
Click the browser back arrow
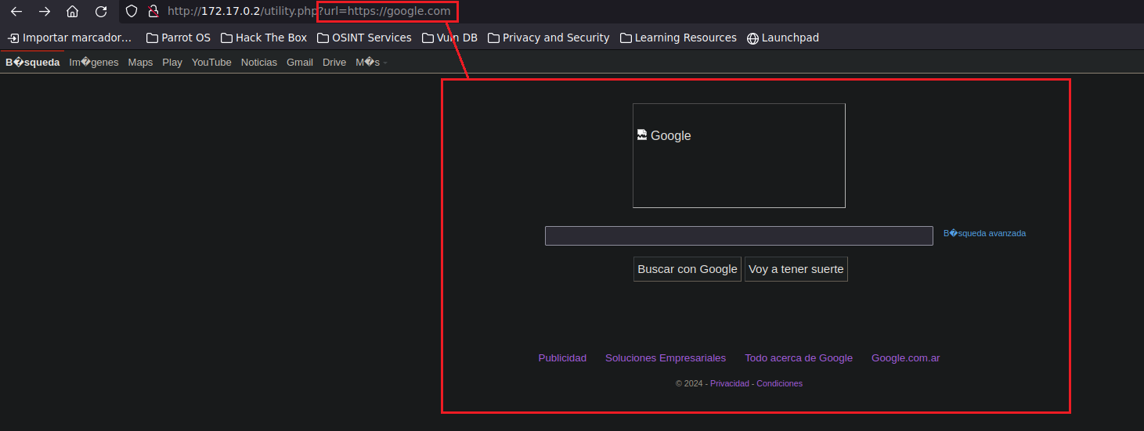tap(16, 12)
